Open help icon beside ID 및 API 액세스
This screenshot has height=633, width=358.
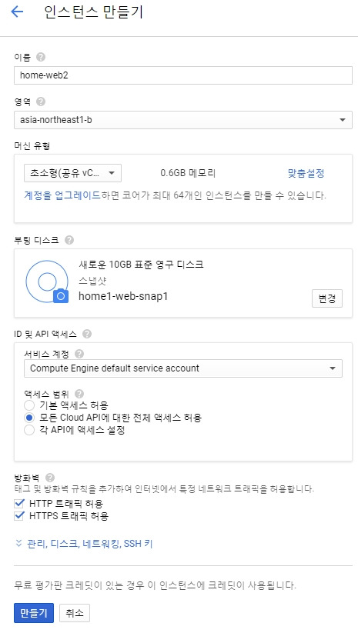point(86,334)
